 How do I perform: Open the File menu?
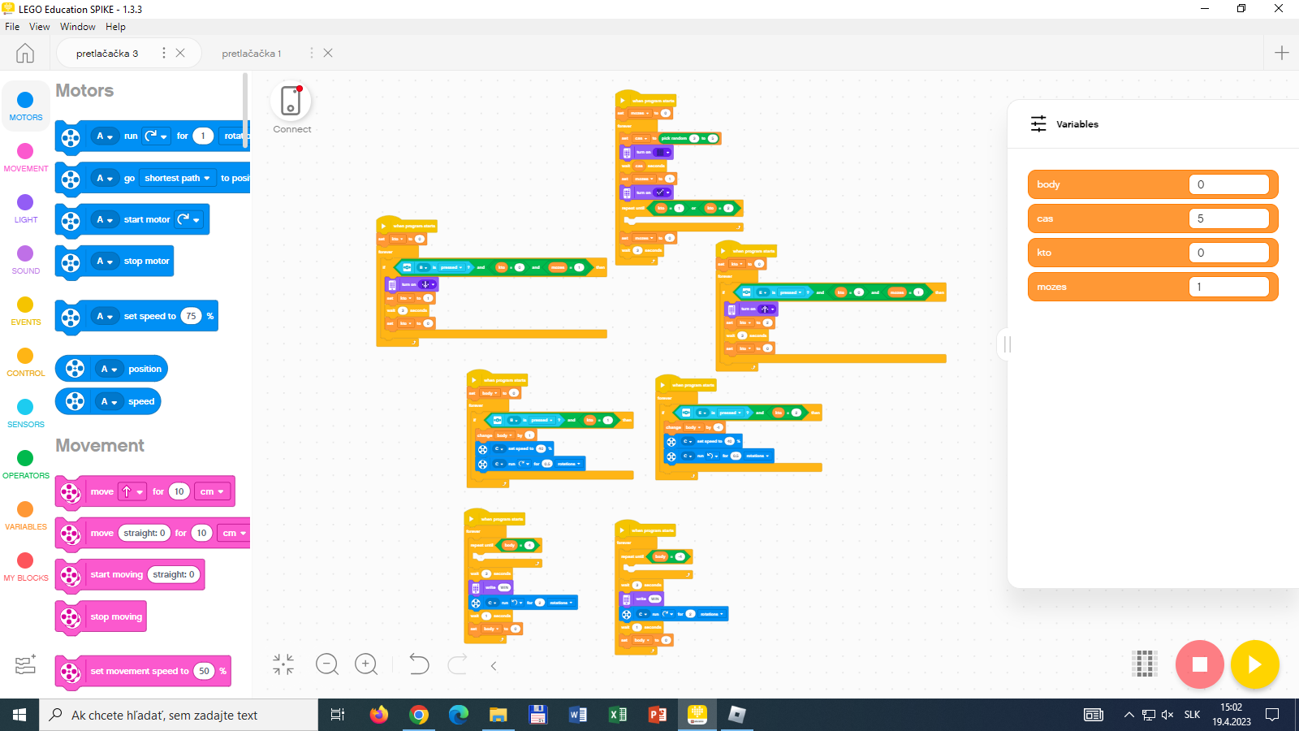coord(12,27)
